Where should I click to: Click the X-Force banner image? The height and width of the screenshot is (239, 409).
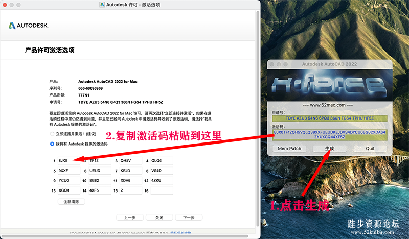click(x=329, y=85)
